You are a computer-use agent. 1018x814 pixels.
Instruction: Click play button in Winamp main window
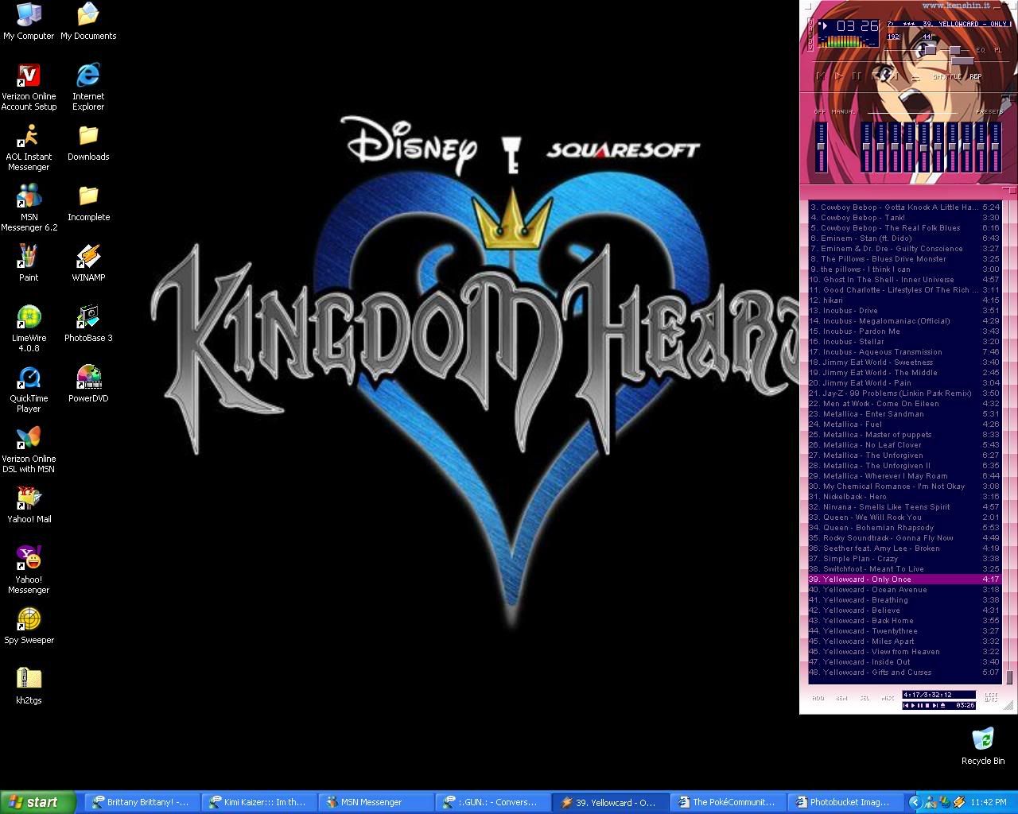pyautogui.click(x=839, y=76)
